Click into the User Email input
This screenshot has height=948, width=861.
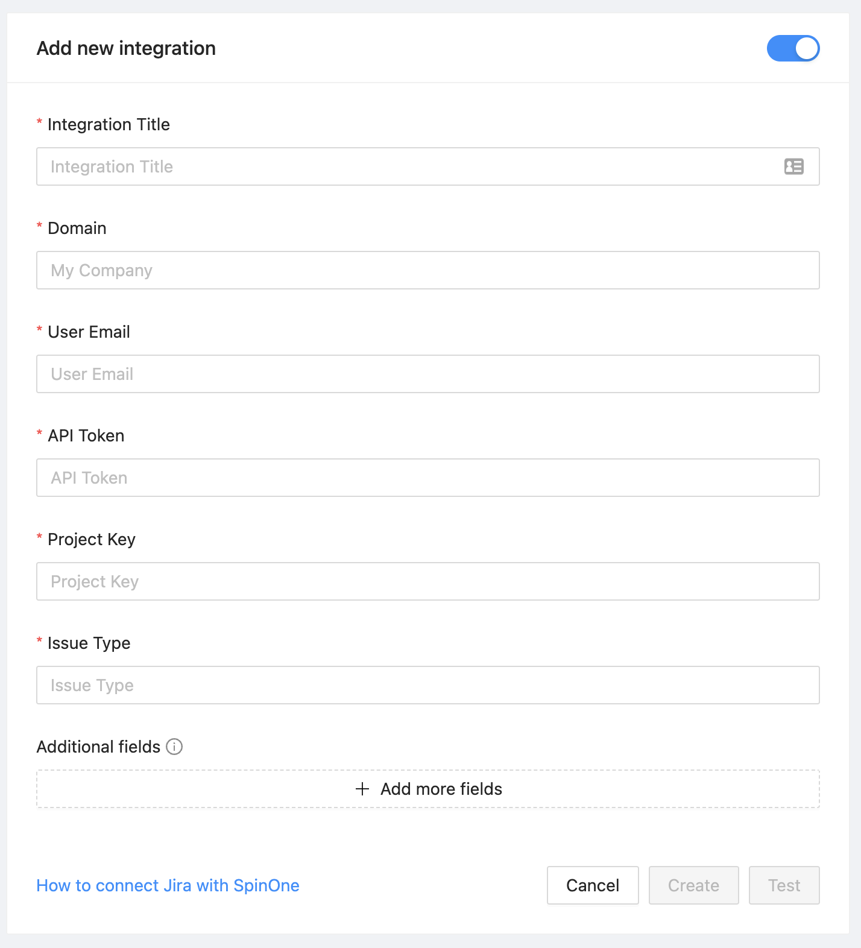coord(427,374)
